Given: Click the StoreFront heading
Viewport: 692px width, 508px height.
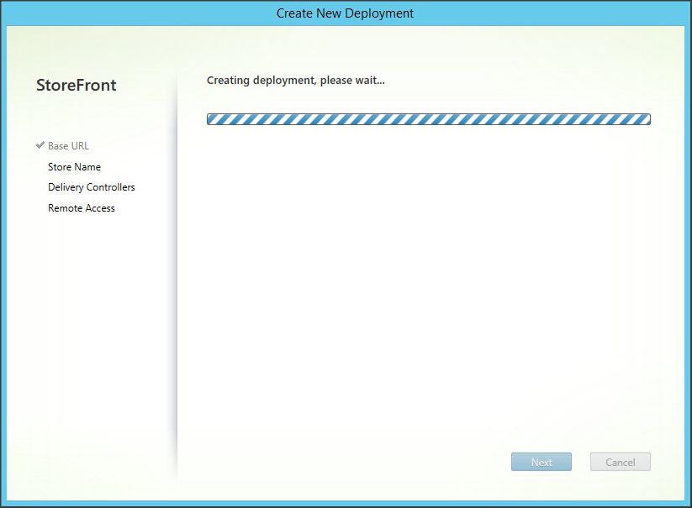Looking at the screenshot, I should pyautogui.click(x=77, y=86).
